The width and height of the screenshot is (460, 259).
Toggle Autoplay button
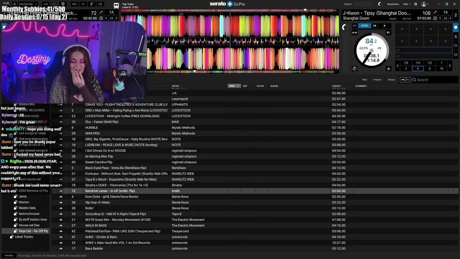(9, 255)
